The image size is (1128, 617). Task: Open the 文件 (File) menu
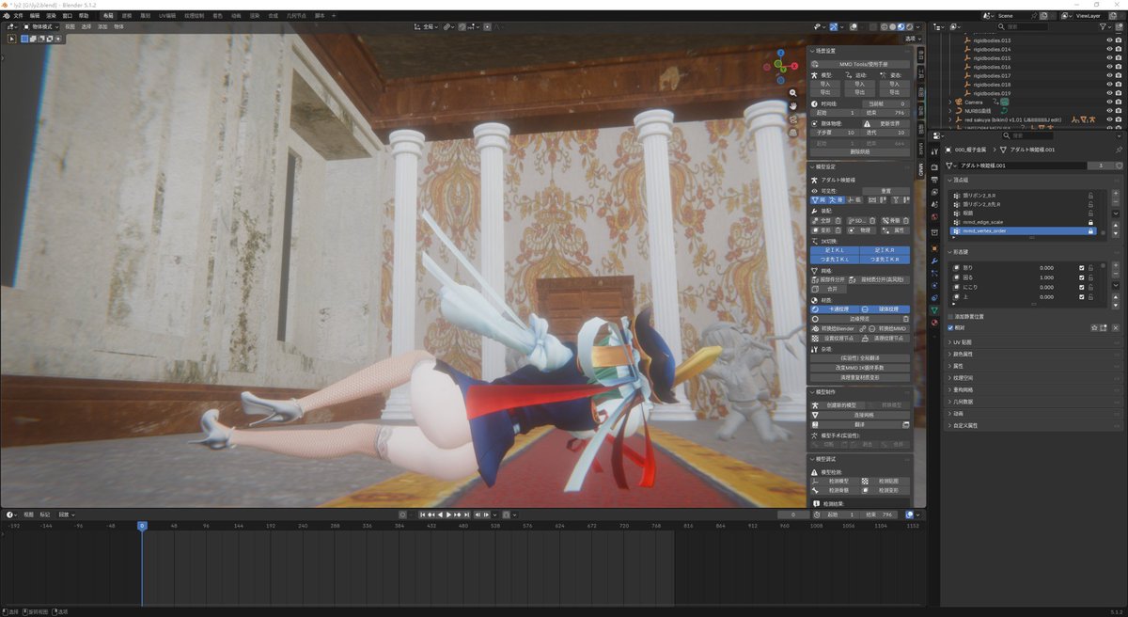(18, 16)
